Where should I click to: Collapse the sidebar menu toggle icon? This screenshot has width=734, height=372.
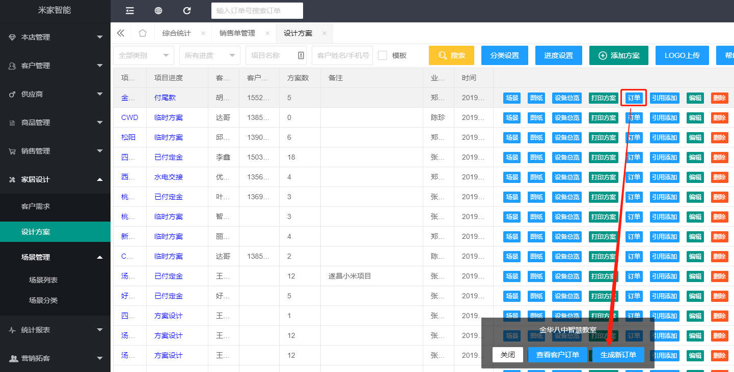(130, 11)
